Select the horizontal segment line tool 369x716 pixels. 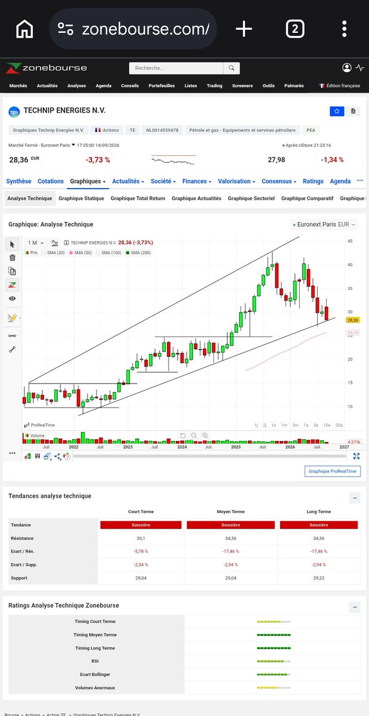click(x=13, y=336)
